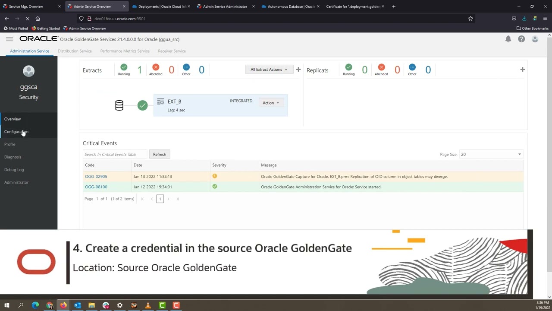Select Configuration in the sidebar

[x=28, y=132]
